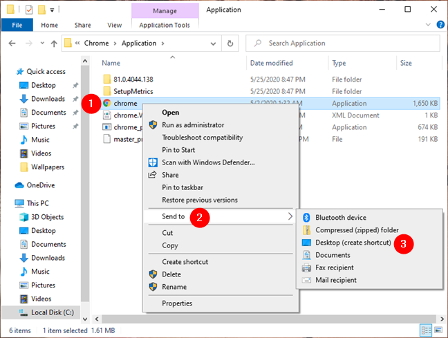Screen dimensions: 448x338
Task: Expand the ribbon with the chevron
Action: coord(428,25)
